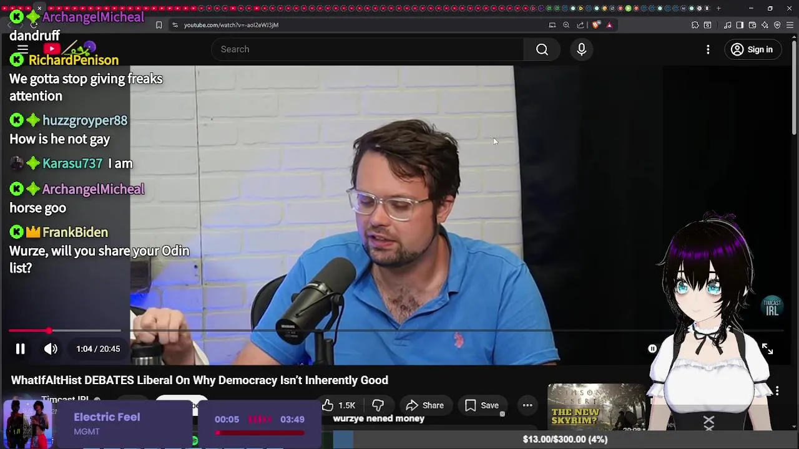Open the YouTube guide hamburger menu
This screenshot has width=799, height=449.
click(22, 49)
